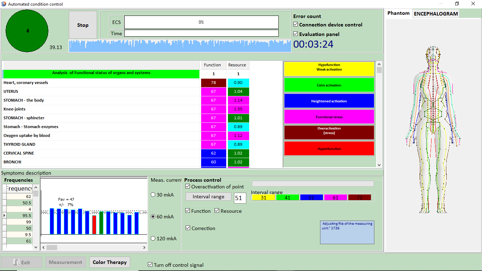
Task: Disable the Evaluation panel checkbox
Action: 296,34
